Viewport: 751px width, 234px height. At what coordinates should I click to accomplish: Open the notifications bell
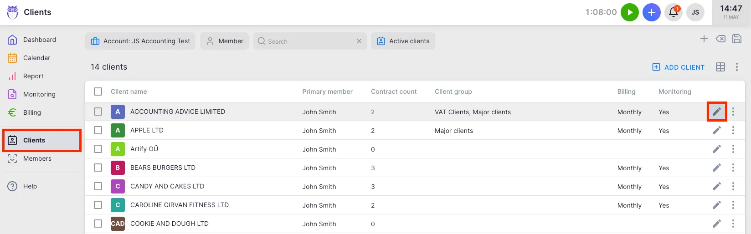point(673,12)
